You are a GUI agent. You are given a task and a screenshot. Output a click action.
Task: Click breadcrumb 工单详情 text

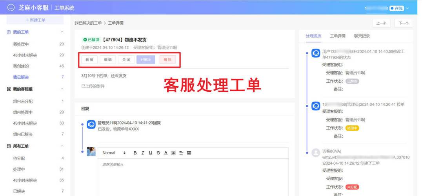[x=116, y=23]
